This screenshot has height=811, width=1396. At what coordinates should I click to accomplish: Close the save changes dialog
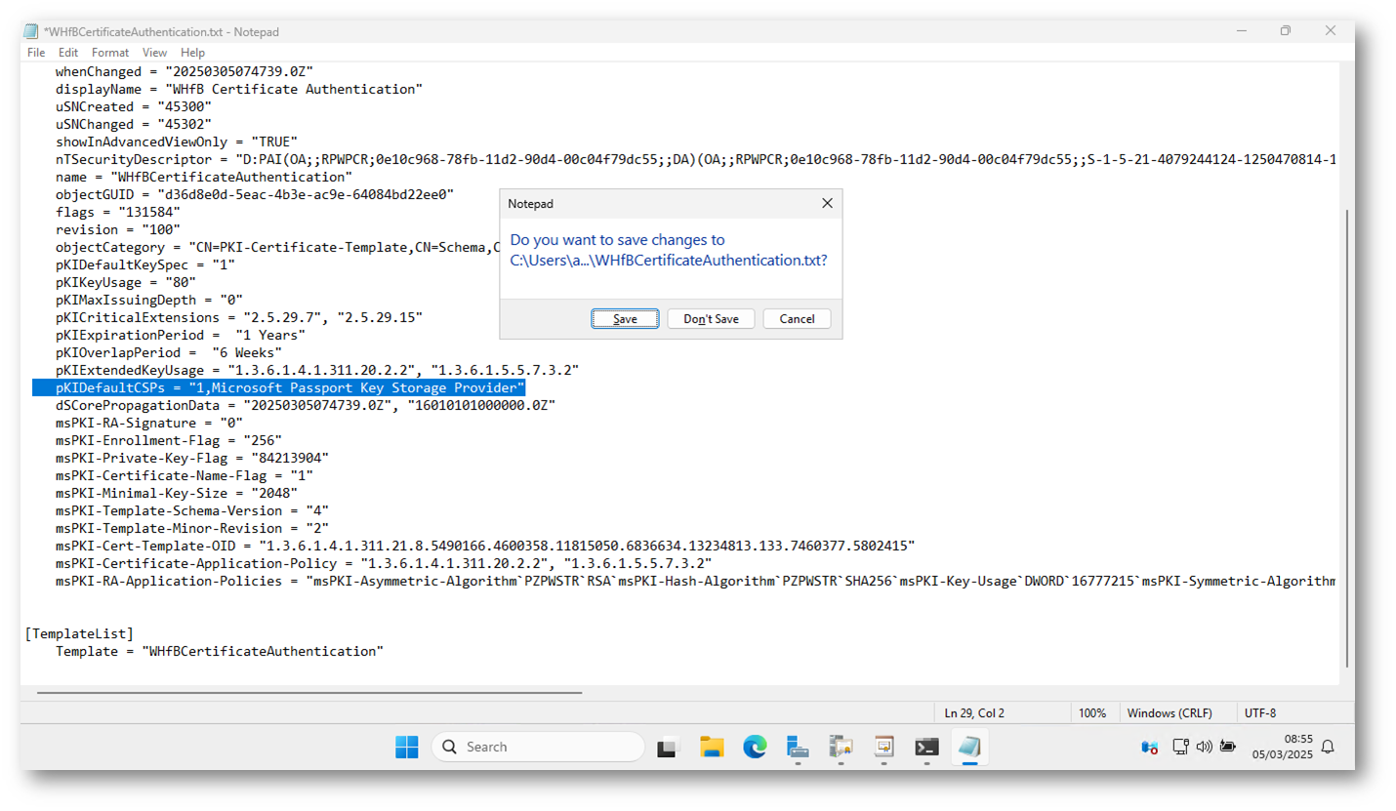pyautogui.click(x=827, y=203)
